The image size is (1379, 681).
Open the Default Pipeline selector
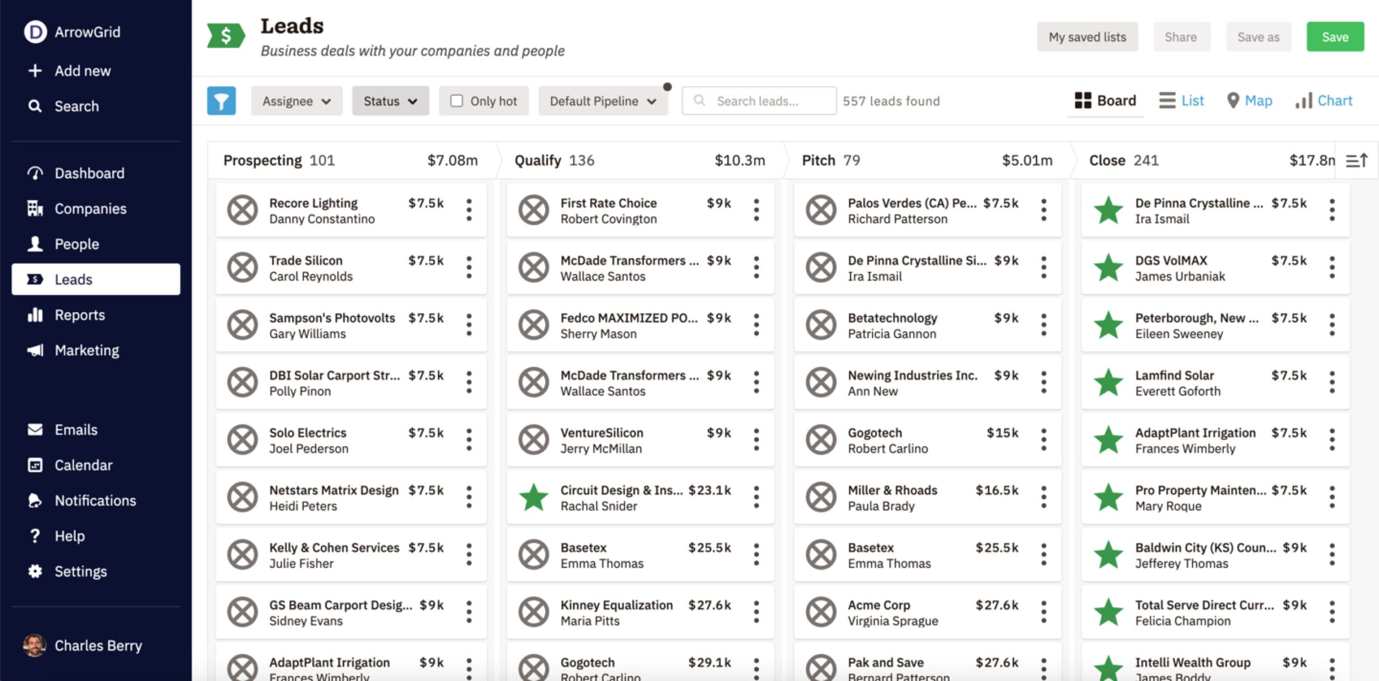(x=603, y=101)
